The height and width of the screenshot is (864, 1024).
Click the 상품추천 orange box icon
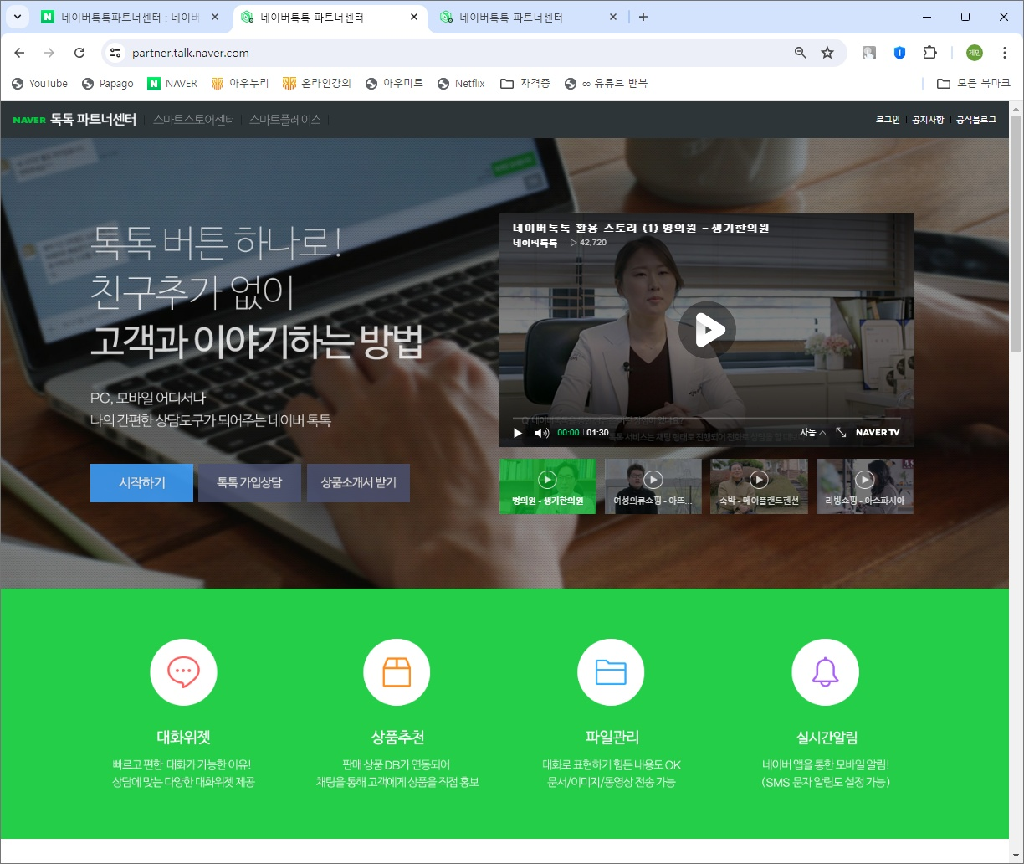pyautogui.click(x=397, y=671)
